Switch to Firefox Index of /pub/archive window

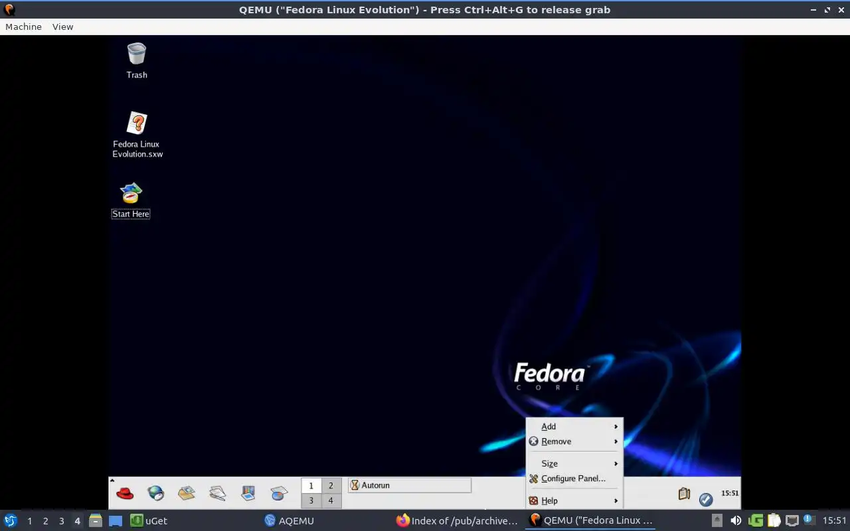click(457, 521)
